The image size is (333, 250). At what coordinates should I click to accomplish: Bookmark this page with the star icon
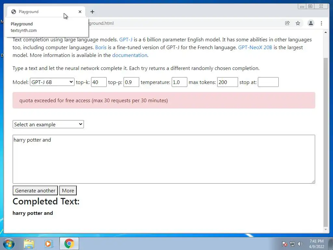[x=298, y=23]
